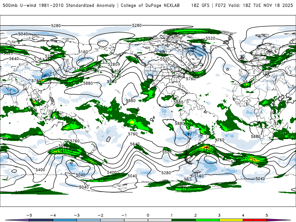The height and width of the screenshot is (222, 296).
Task: Click the 5880 contour label just west of Peru
Action: 180,124
